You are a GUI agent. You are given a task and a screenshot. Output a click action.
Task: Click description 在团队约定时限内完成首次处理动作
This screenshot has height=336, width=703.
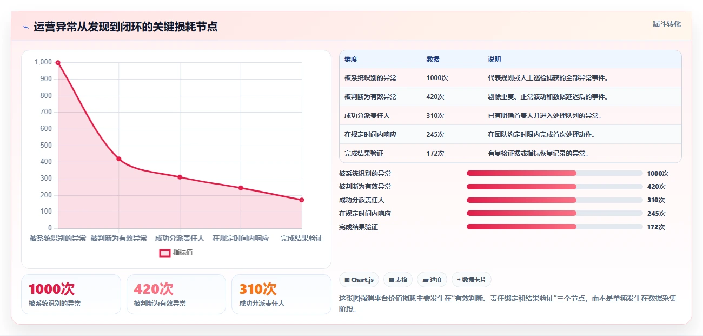[x=542, y=135]
